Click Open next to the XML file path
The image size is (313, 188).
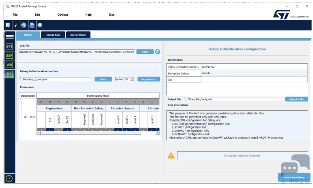tap(145, 52)
